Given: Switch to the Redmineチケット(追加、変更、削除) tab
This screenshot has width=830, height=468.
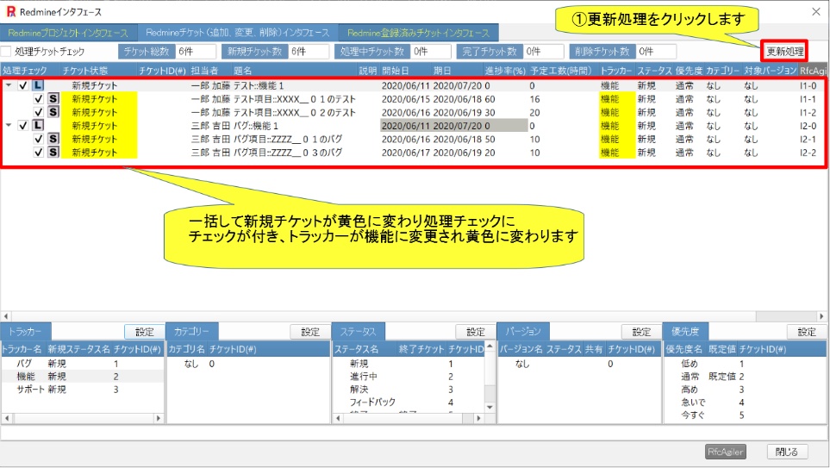Looking at the screenshot, I should tap(238, 33).
